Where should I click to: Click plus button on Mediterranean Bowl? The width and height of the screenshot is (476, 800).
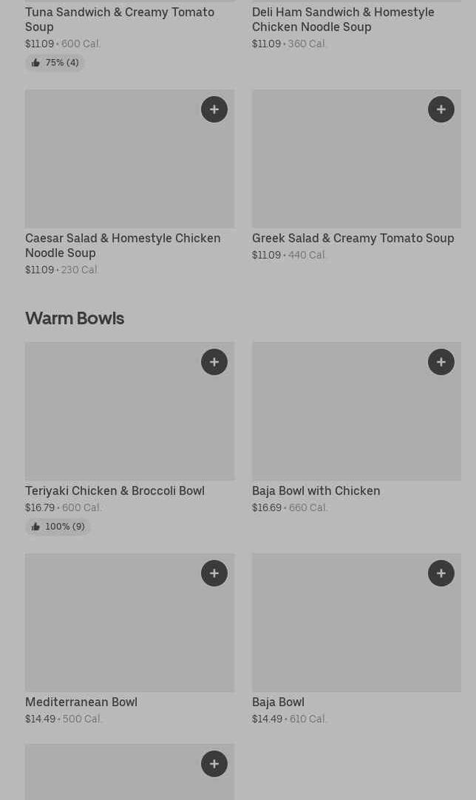coord(214,573)
